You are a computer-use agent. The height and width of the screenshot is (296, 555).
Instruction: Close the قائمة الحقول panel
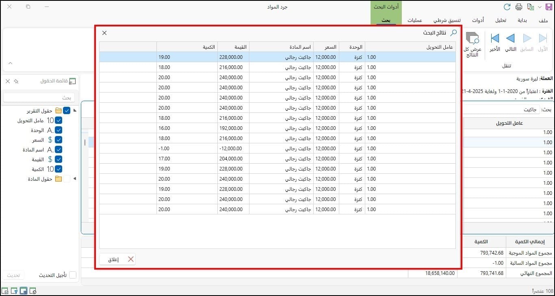(8, 81)
